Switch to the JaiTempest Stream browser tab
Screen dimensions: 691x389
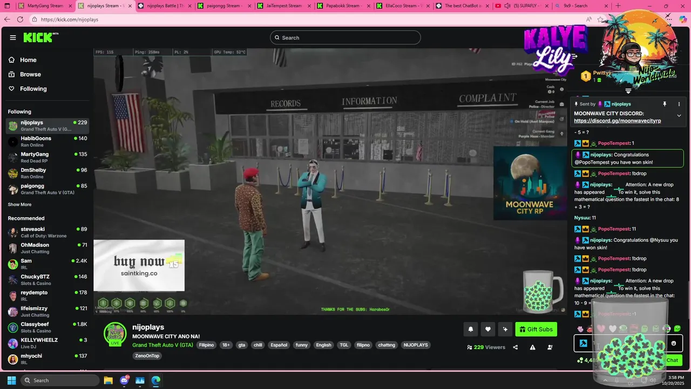coord(283,6)
